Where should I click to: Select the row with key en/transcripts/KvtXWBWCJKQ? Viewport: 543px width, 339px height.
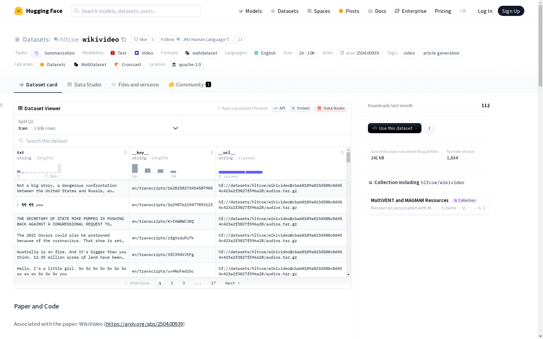tap(180, 221)
